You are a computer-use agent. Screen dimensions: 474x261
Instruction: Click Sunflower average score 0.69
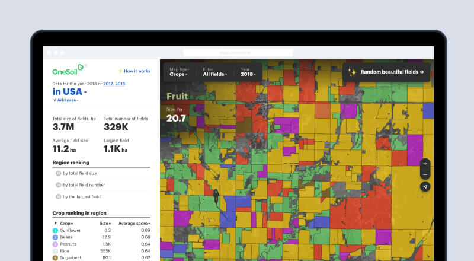point(145,230)
